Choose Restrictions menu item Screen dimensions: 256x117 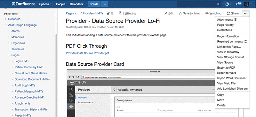click(x=232, y=30)
